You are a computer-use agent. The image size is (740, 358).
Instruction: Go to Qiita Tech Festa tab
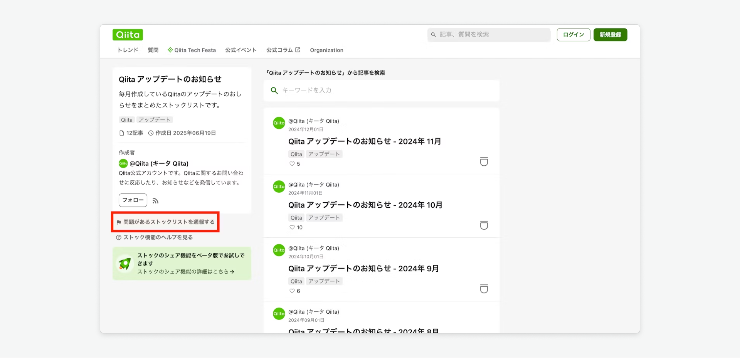pos(192,50)
